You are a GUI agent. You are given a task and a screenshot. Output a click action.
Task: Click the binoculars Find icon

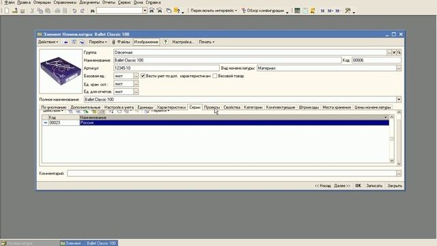tap(93, 11)
